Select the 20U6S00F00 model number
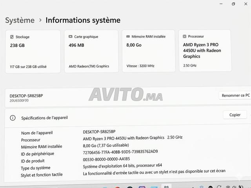 (19, 101)
